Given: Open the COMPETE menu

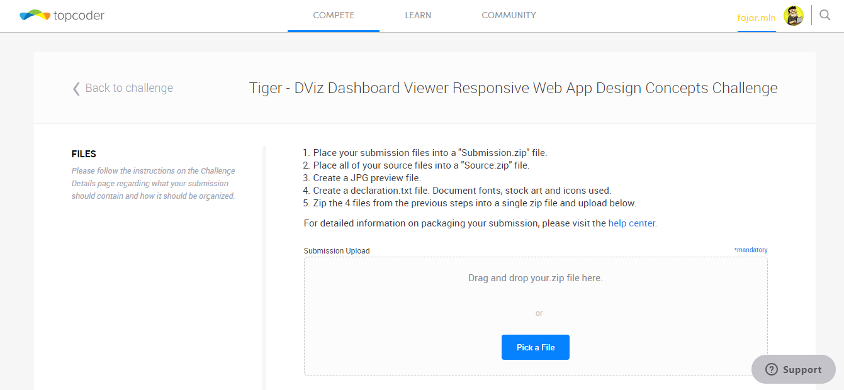Looking at the screenshot, I should [x=334, y=16].
